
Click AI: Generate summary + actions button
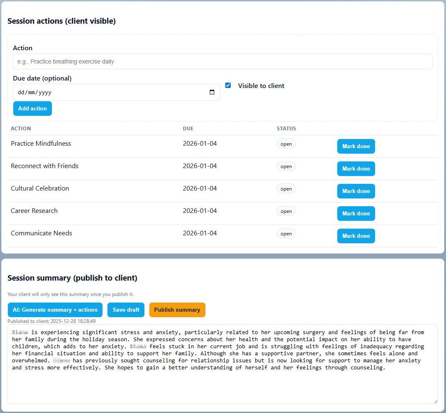pyautogui.click(x=55, y=310)
